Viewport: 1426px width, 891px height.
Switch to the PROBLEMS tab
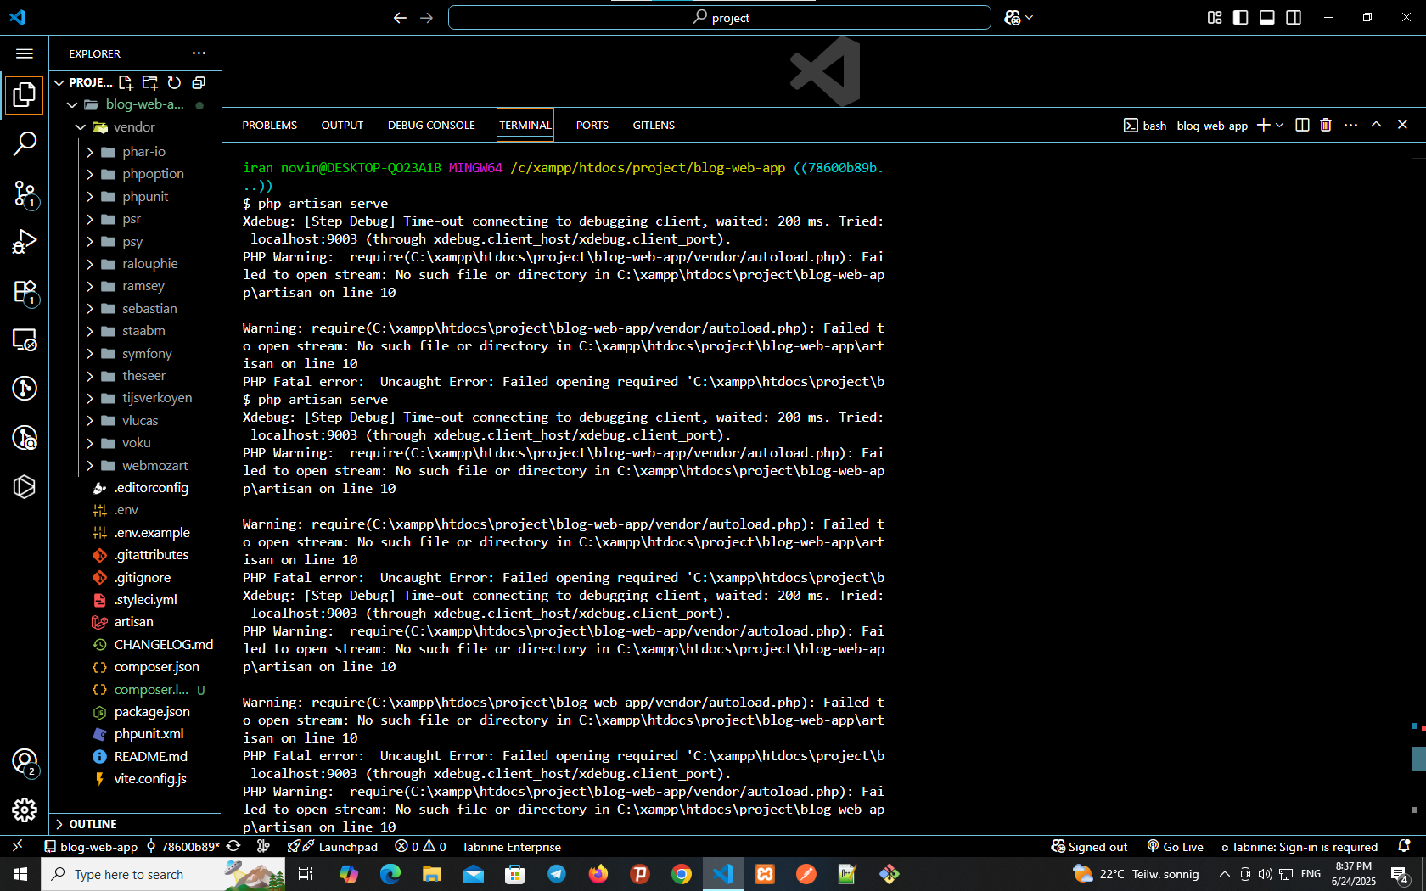point(270,125)
